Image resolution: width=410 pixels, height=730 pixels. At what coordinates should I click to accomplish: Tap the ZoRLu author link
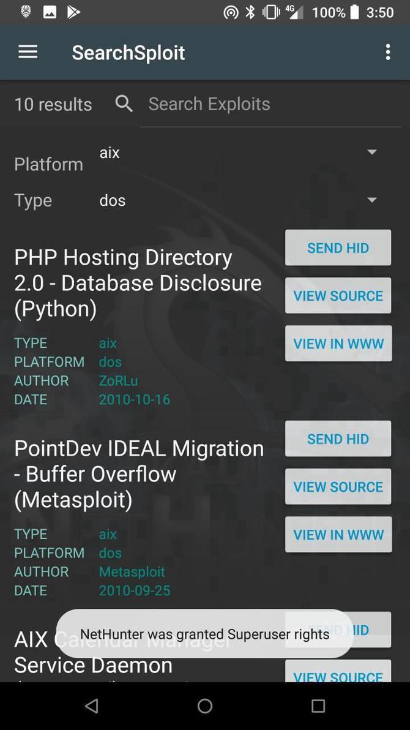pyautogui.click(x=118, y=380)
